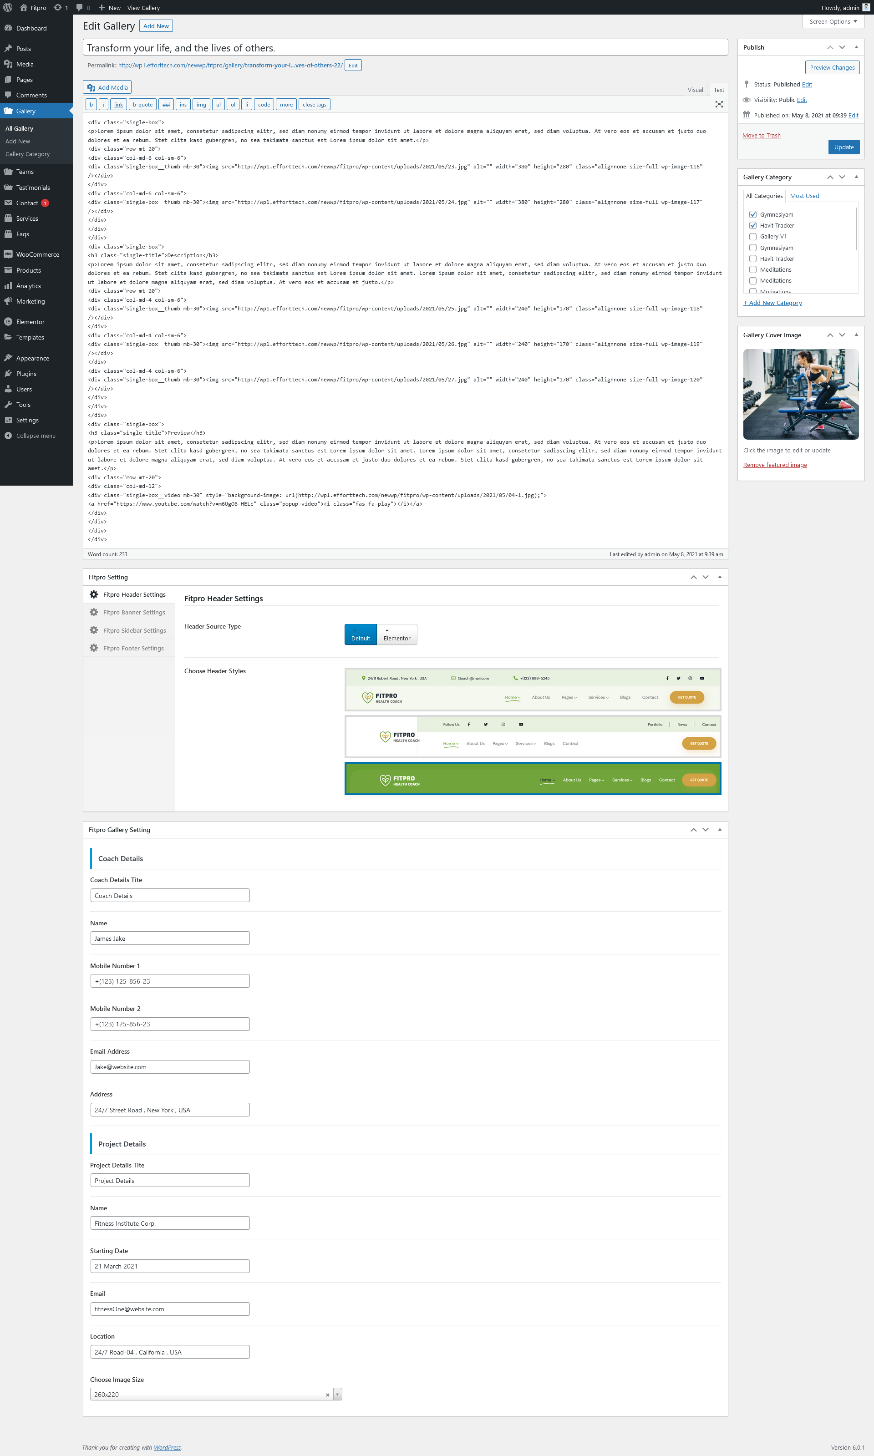Open the Choose Image Size dropdown arrow
Image resolution: width=874 pixels, height=1456 pixels.
click(x=337, y=1394)
